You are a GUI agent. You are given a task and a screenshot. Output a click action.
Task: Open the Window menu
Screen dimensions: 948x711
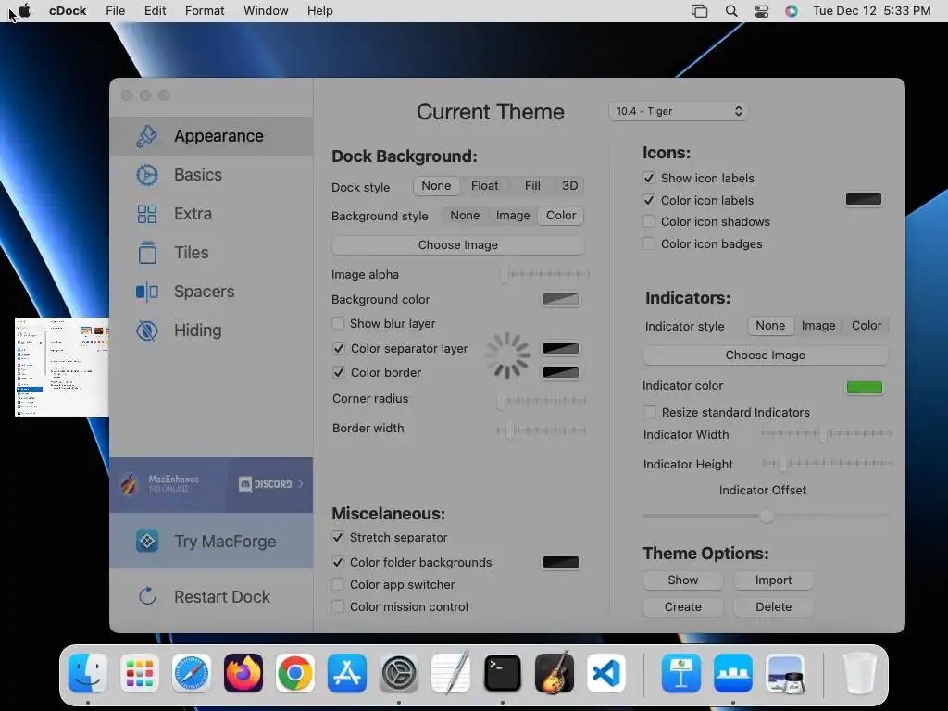(x=266, y=11)
